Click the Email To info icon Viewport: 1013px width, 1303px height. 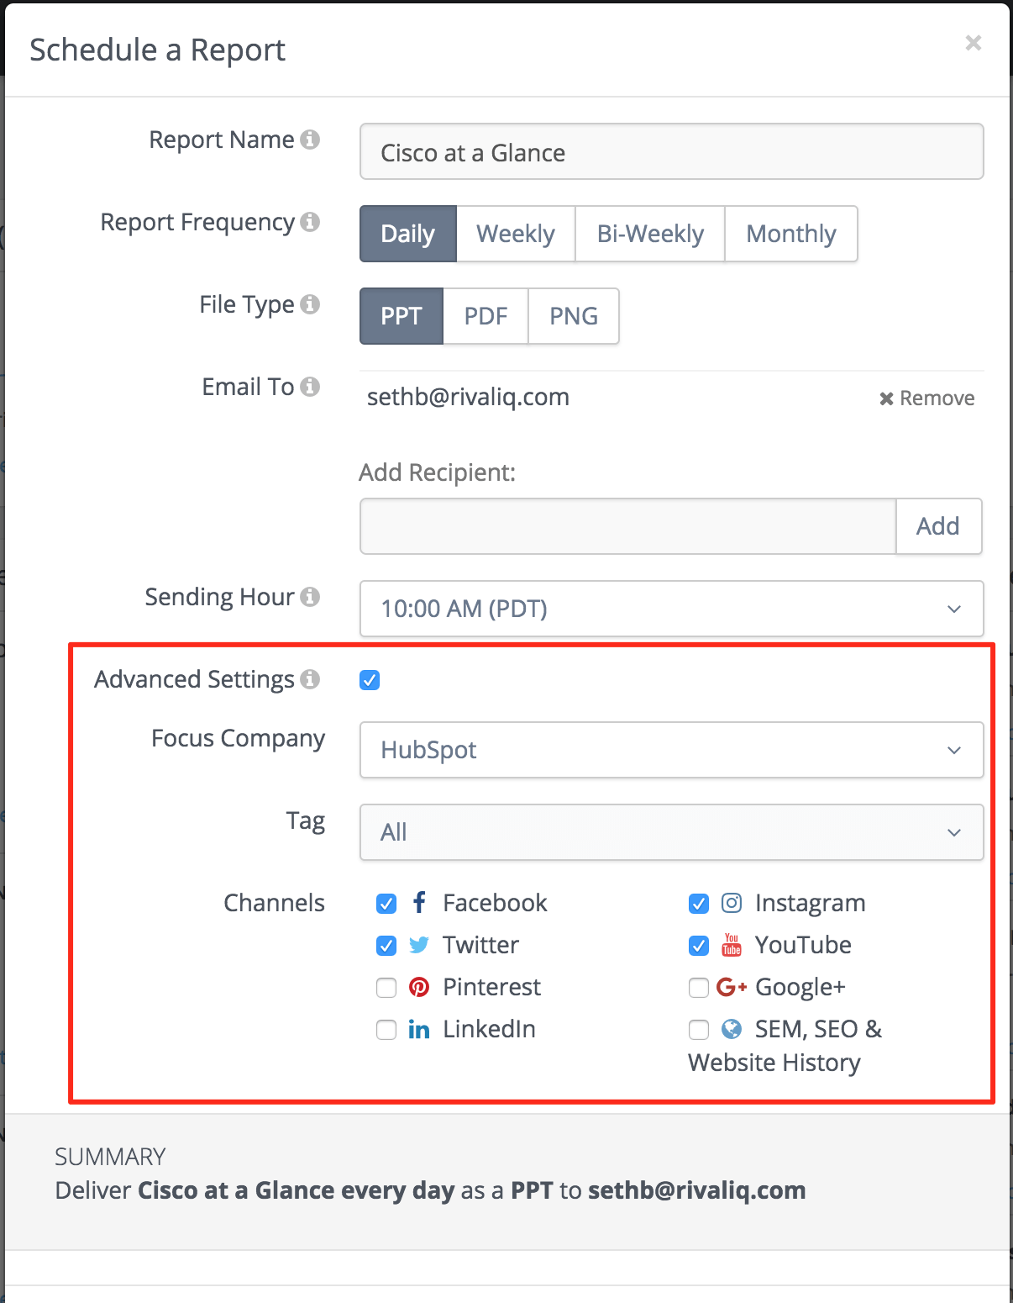310,387
